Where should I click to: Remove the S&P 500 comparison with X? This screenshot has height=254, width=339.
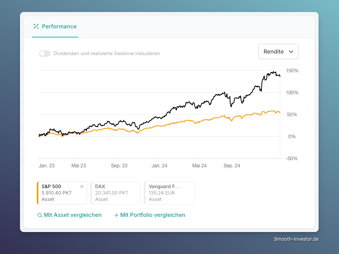pyautogui.click(x=82, y=187)
